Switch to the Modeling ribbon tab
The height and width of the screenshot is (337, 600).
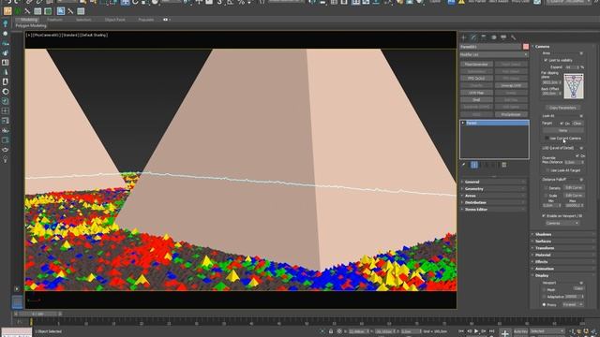29,20
